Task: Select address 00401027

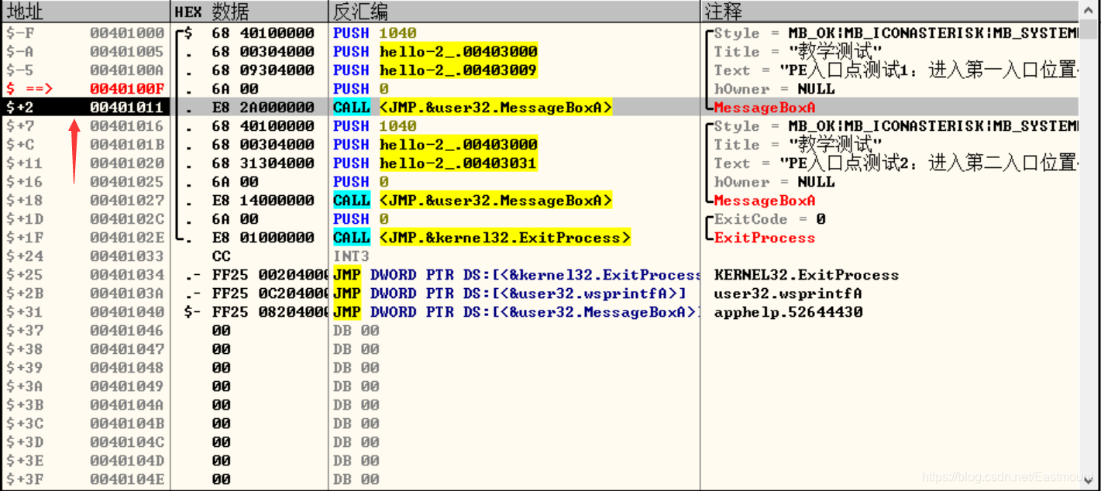Action: (x=127, y=201)
